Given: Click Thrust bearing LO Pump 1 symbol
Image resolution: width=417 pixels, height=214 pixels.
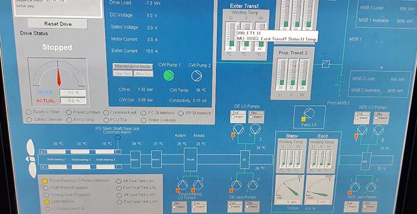Looking at the screenshot, I should (183, 184).
